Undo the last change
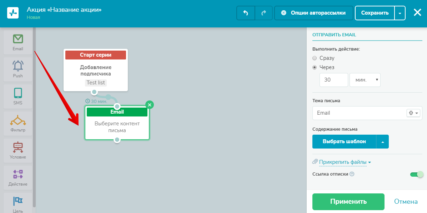Screen dimensions: 427x213 tap(246, 13)
